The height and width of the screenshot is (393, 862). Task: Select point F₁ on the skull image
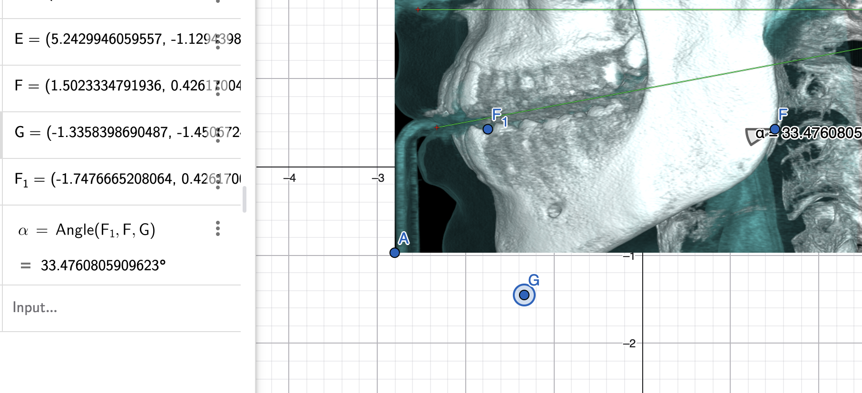pos(488,129)
